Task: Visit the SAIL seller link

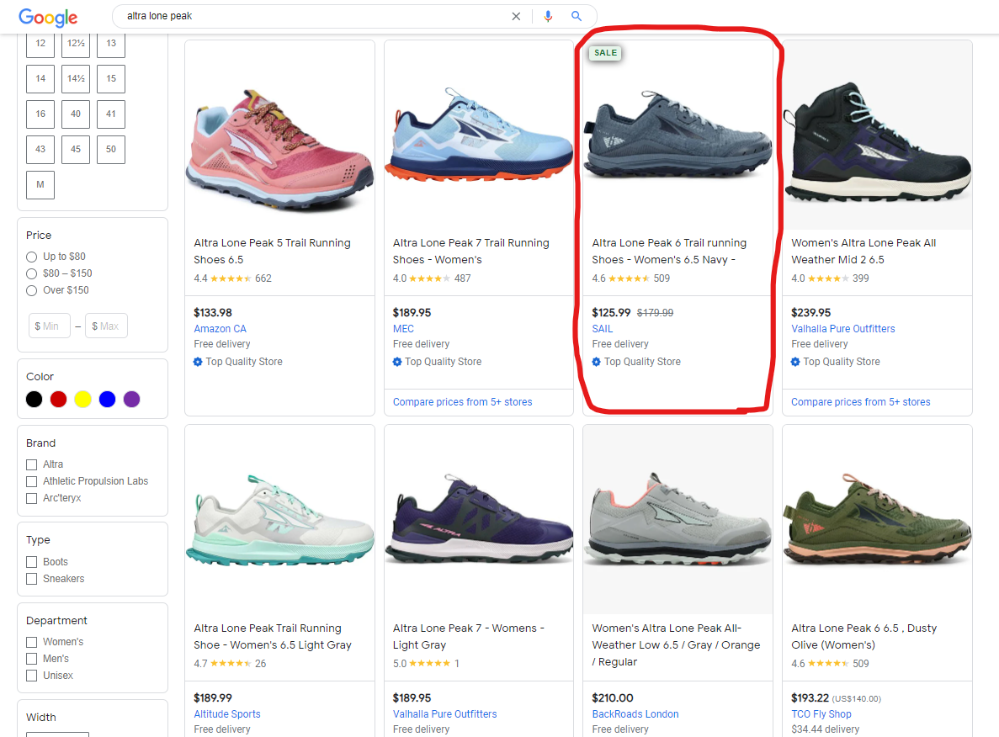Action: [x=603, y=329]
